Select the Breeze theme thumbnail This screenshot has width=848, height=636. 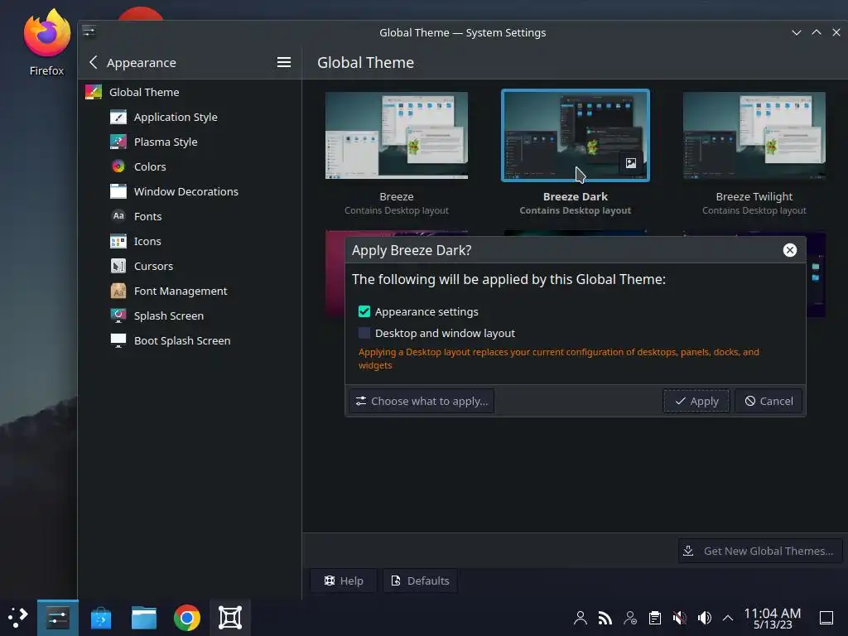[397, 135]
